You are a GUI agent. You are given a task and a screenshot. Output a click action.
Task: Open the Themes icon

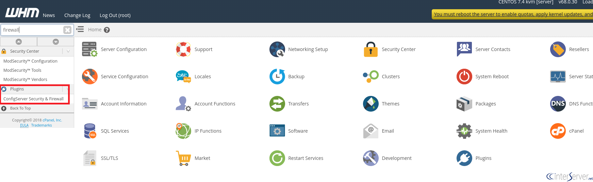[371, 104]
